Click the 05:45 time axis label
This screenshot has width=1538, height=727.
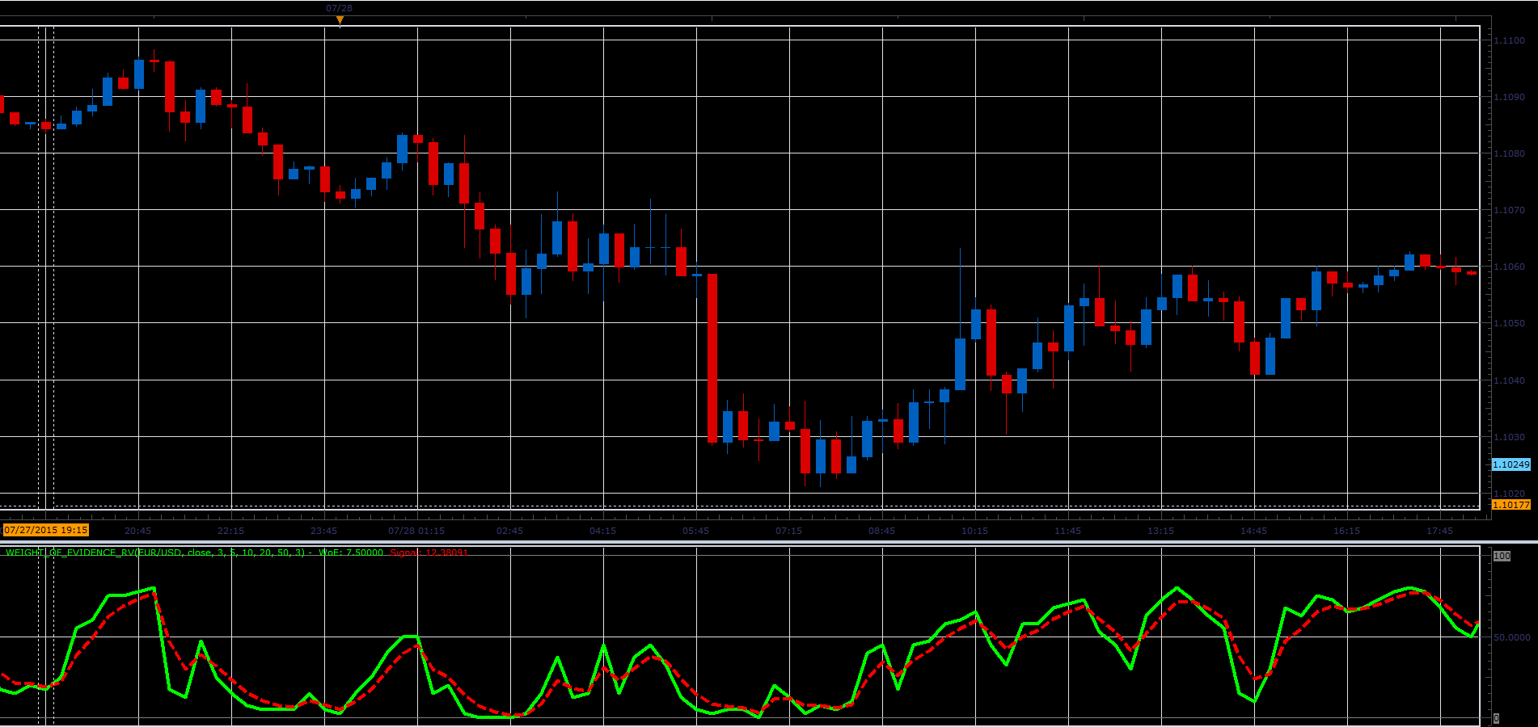(695, 531)
